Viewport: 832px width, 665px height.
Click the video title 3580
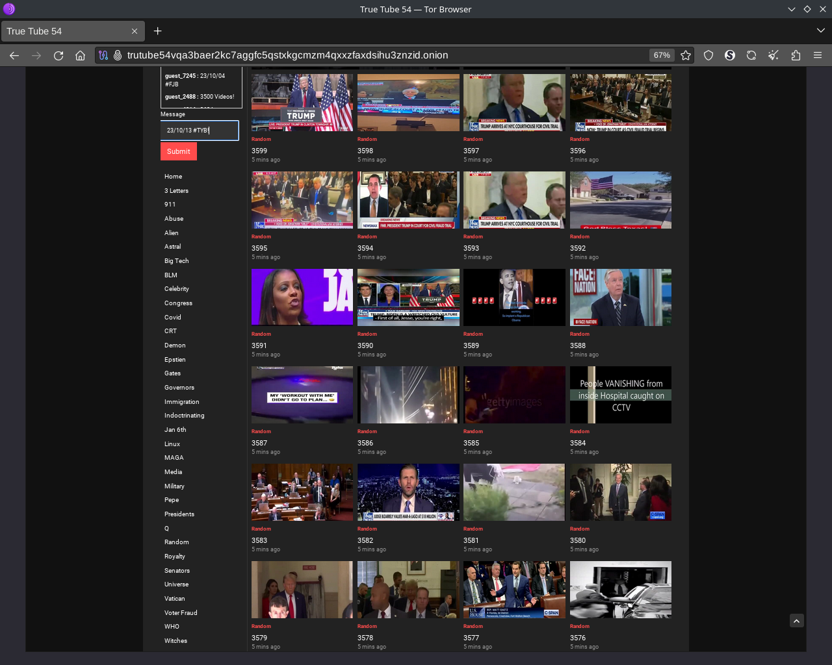[578, 540]
